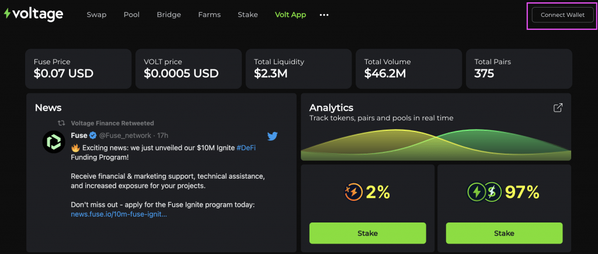Navigate to Farms

(x=210, y=15)
